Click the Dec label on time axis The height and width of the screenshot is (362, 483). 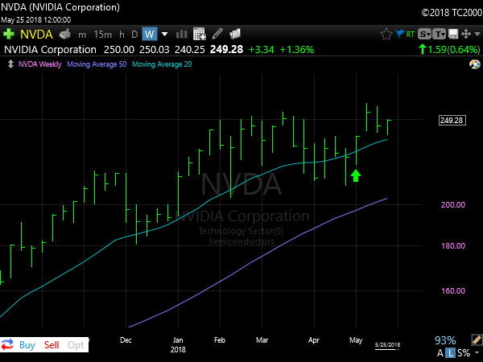[x=126, y=340]
